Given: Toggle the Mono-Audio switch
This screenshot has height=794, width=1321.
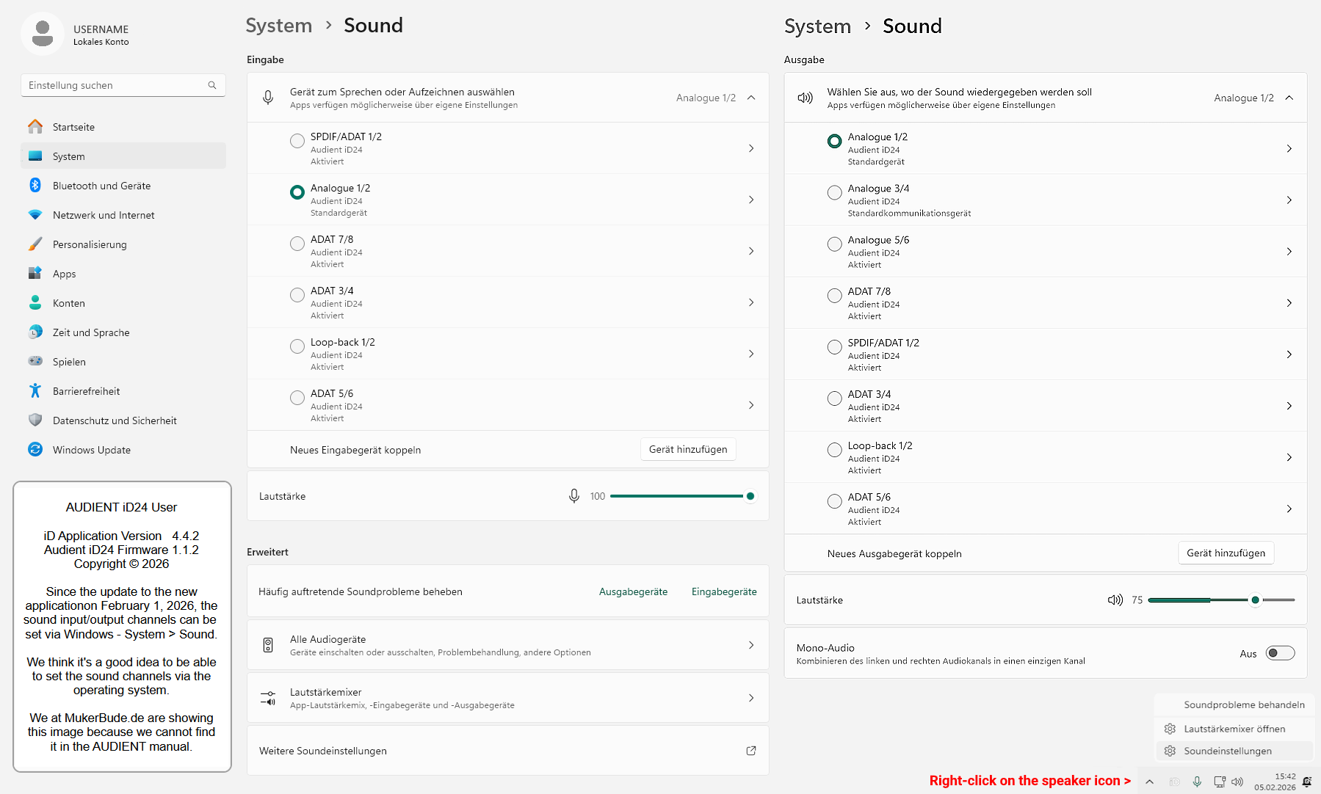Looking at the screenshot, I should click(x=1280, y=653).
